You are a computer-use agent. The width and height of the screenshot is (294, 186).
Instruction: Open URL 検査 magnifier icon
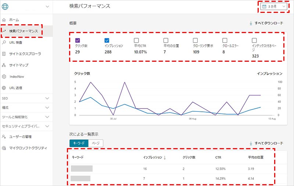click(4, 43)
